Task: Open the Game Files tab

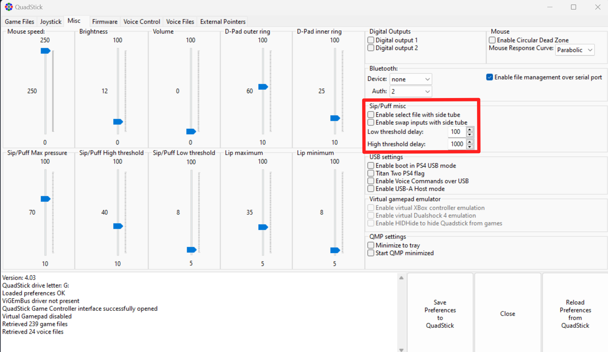Action: tap(20, 22)
